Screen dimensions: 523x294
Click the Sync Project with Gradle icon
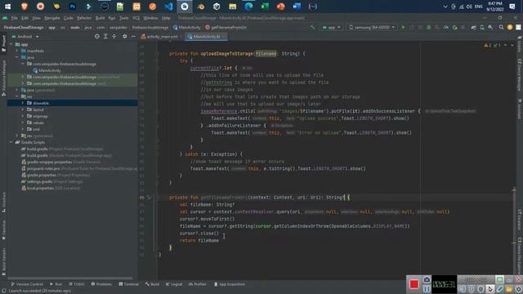click(474, 27)
